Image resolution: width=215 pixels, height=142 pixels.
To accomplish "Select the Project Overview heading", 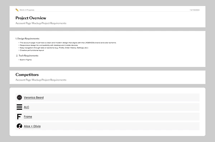I will click(x=31, y=18).
